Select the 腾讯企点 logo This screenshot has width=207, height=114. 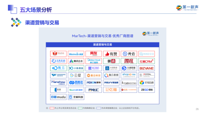76,61
